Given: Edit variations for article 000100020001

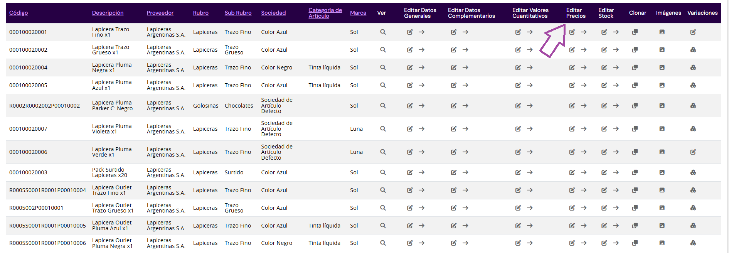Looking at the screenshot, I should point(693,32).
